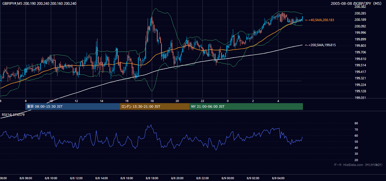The height and width of the screenshot is (181, 386).
Task: Click RSI axis level 70
Action: 356,129
